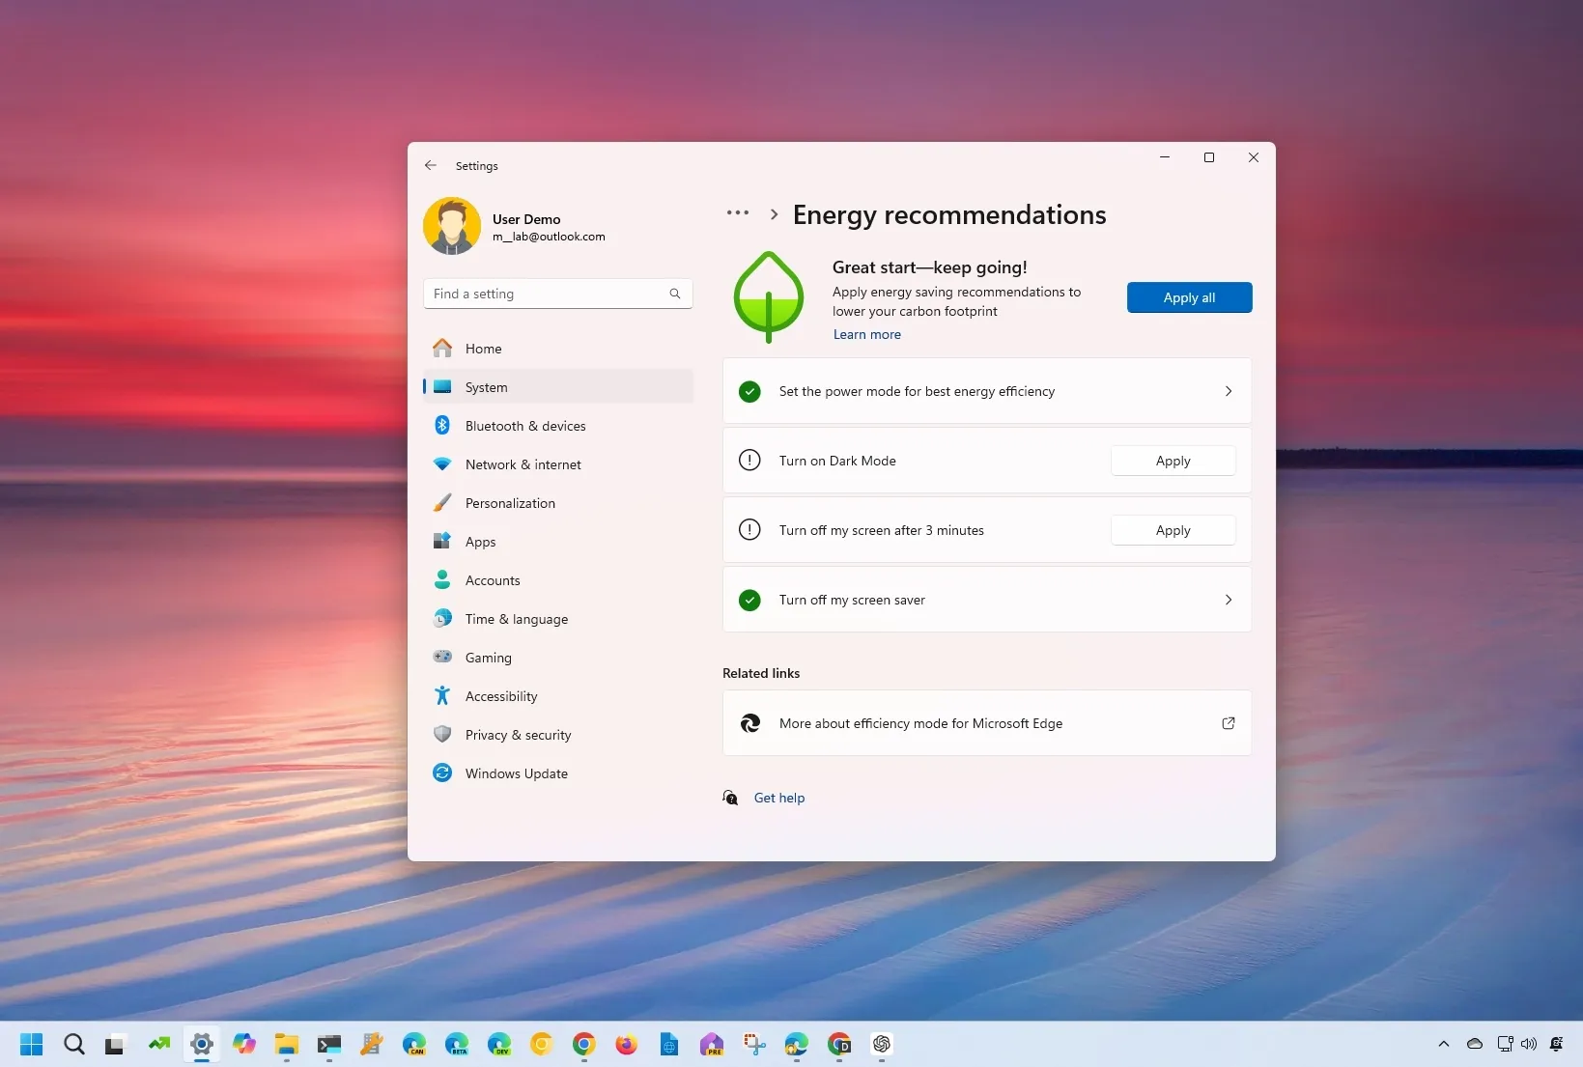Open Accessibility settings

point(500,695)
